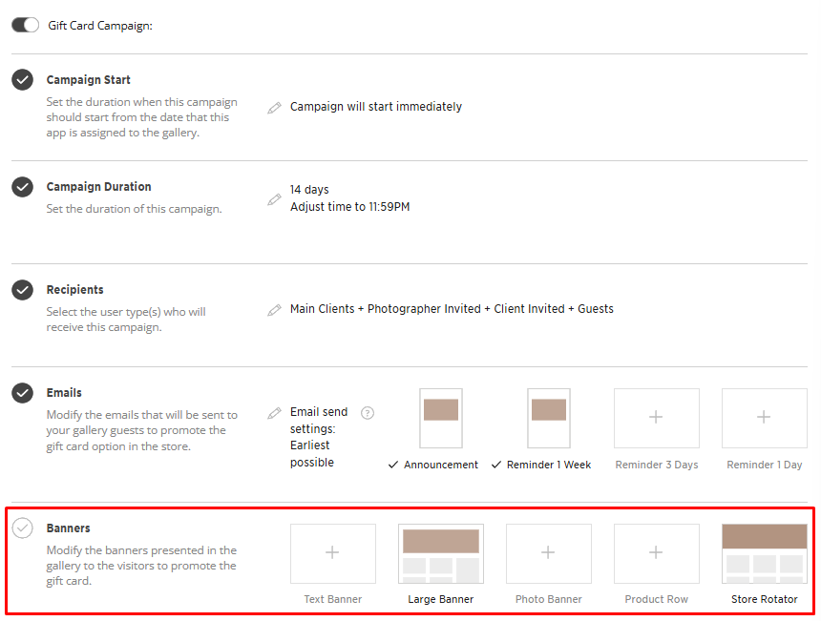
Task: Click the pencil icon beside Recipients list
Action: [275, 310]
